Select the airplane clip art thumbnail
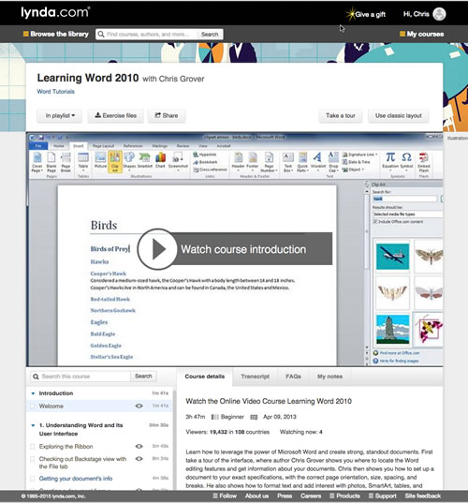468x503 pixels. pos(393,257)
